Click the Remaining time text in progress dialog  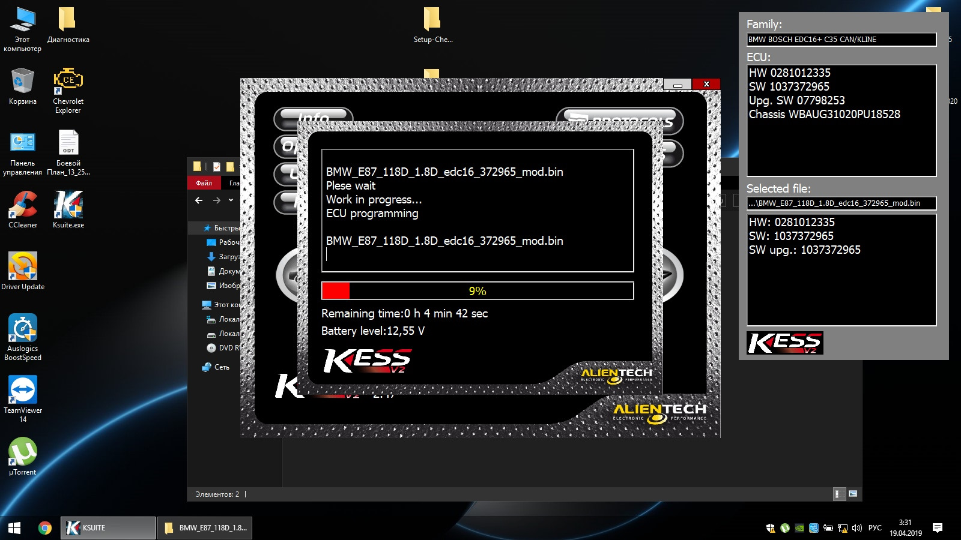[405, 313]
